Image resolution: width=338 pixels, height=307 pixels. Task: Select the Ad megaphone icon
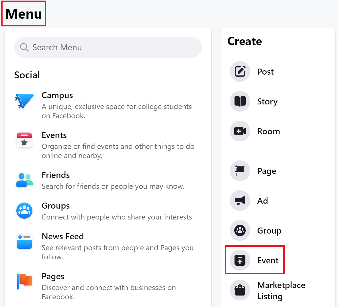(x=240, y=201)
